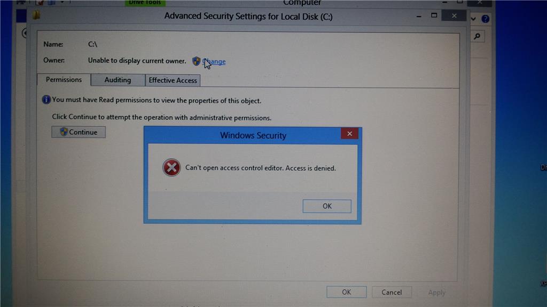
Task: Open the blue help question mark icon
Action: 485,19
